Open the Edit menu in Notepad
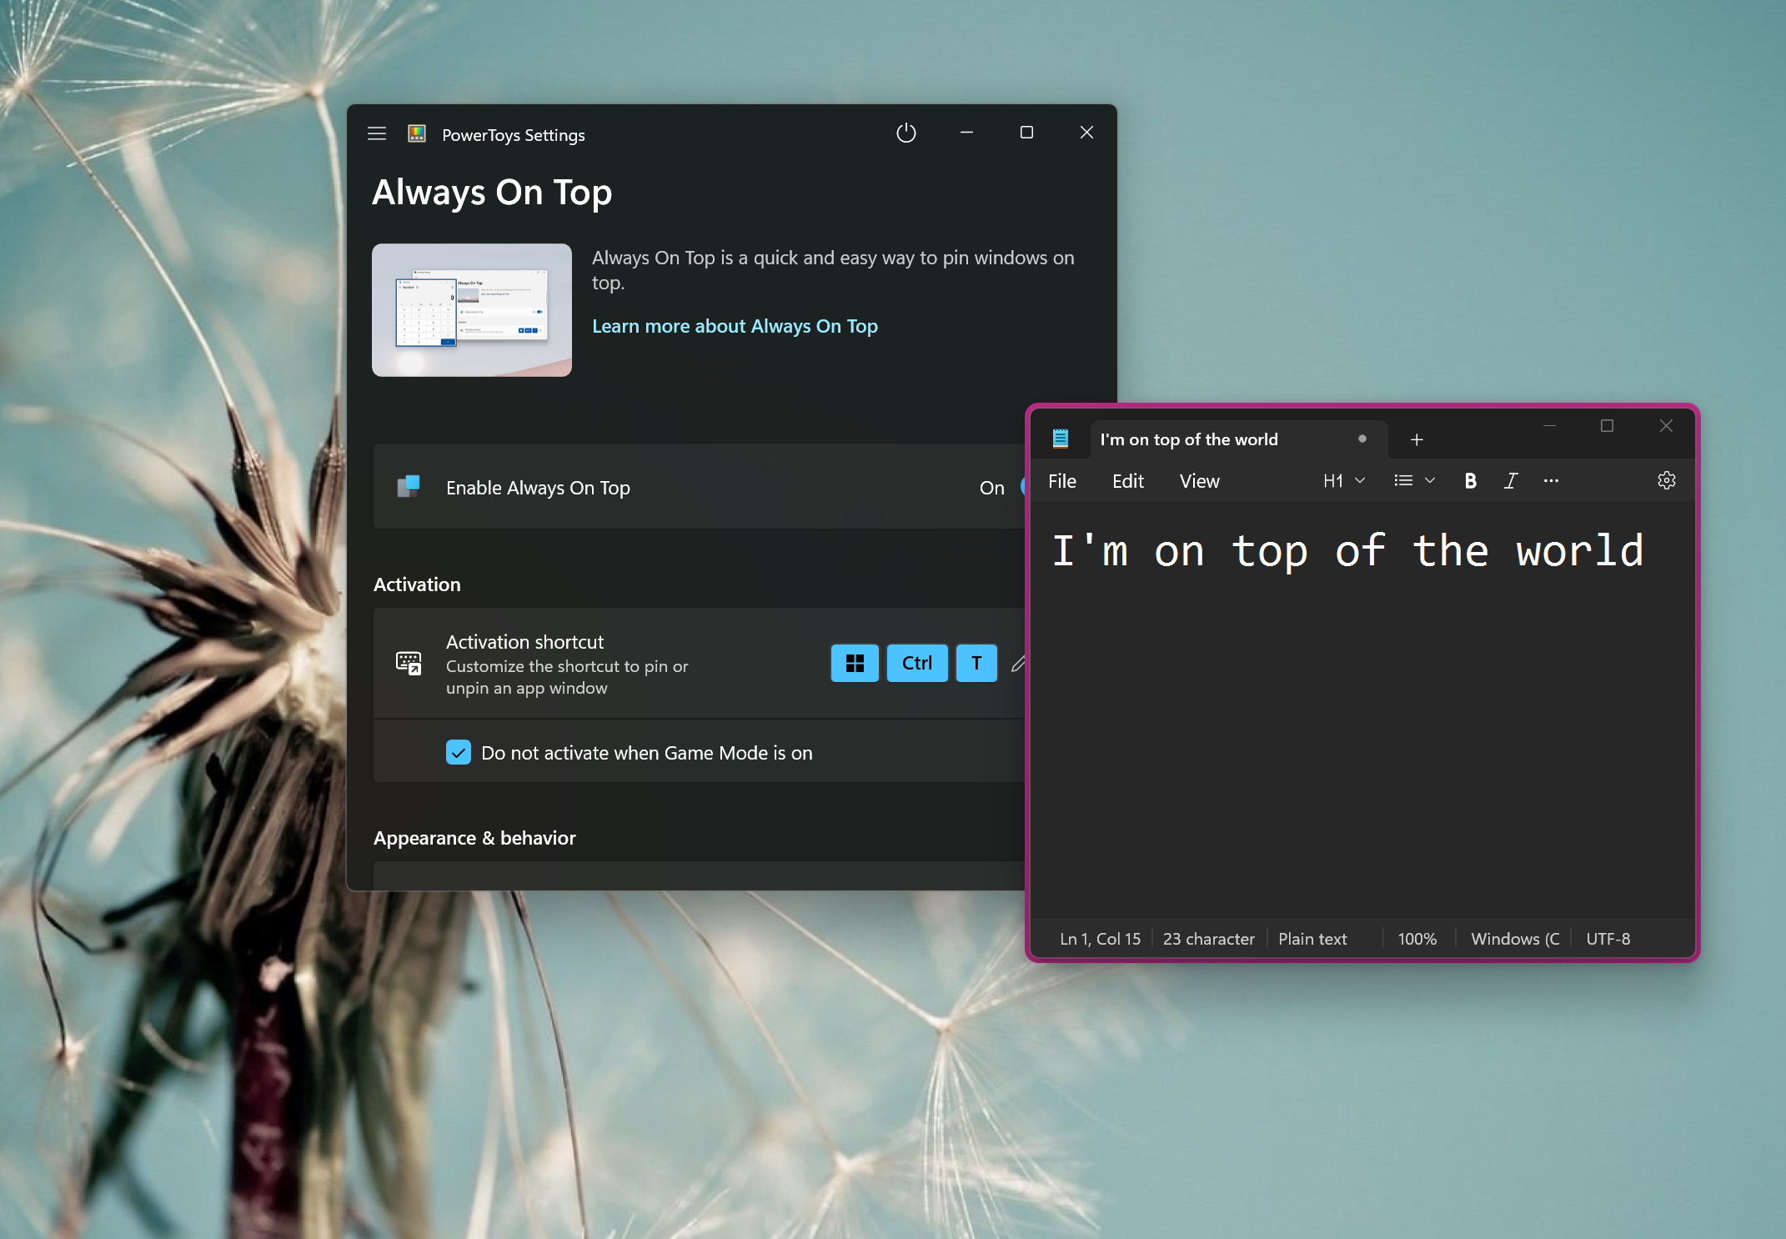 [1128, 481]
